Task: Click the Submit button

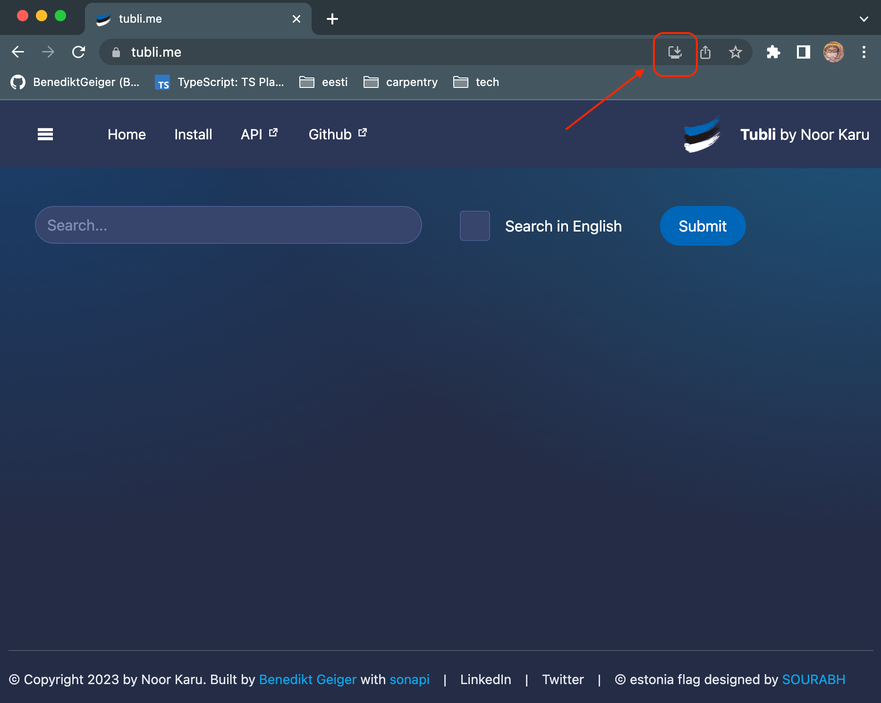Action: pos(703,226)
